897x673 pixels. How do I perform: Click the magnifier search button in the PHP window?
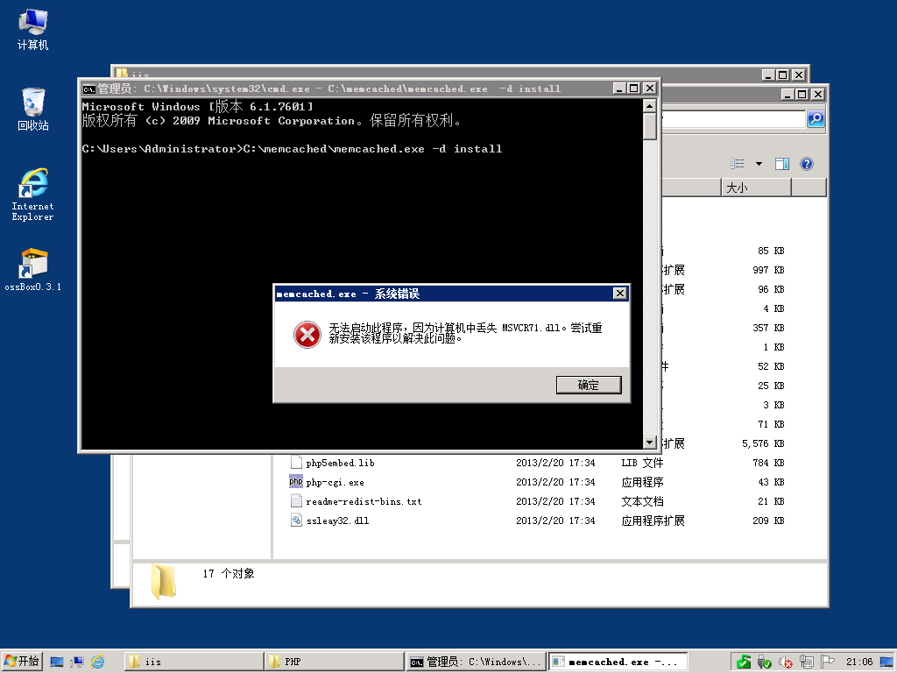816,119
